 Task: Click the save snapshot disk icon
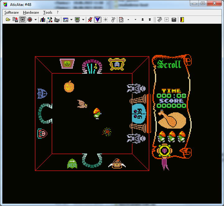tap(15, 20)
